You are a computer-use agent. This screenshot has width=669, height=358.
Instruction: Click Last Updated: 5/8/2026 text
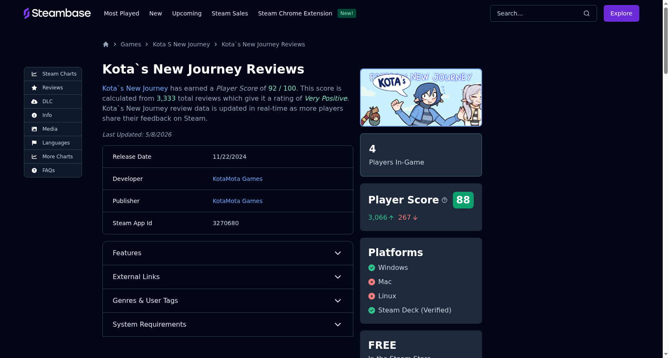click(137, 135)
